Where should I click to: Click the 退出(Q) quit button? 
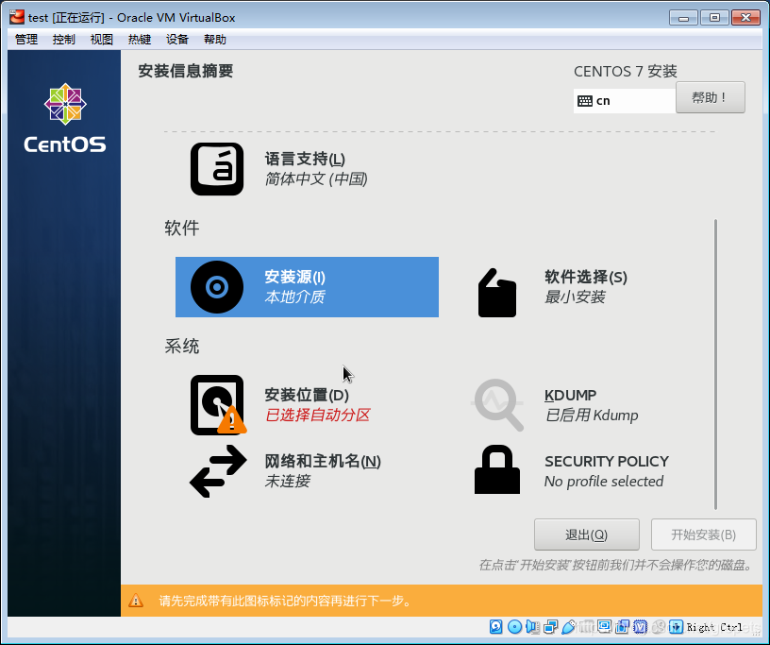coord(586,535)
